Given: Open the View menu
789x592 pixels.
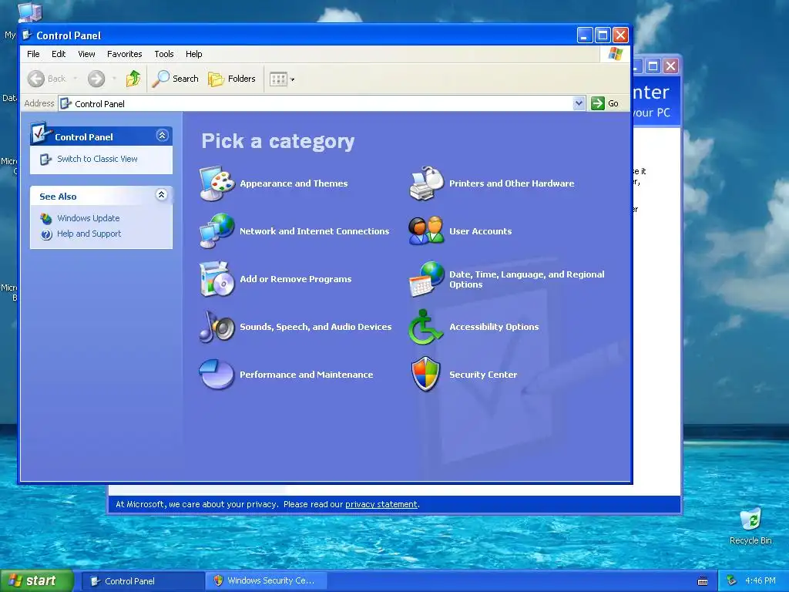Looking at the screenshot, I should pyautogui.click(x=86, y=54).
